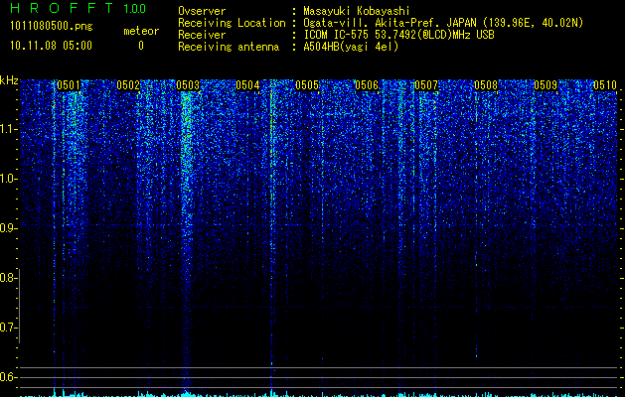Click the 0.6 frequency axis label

click(x=7, y=377)
